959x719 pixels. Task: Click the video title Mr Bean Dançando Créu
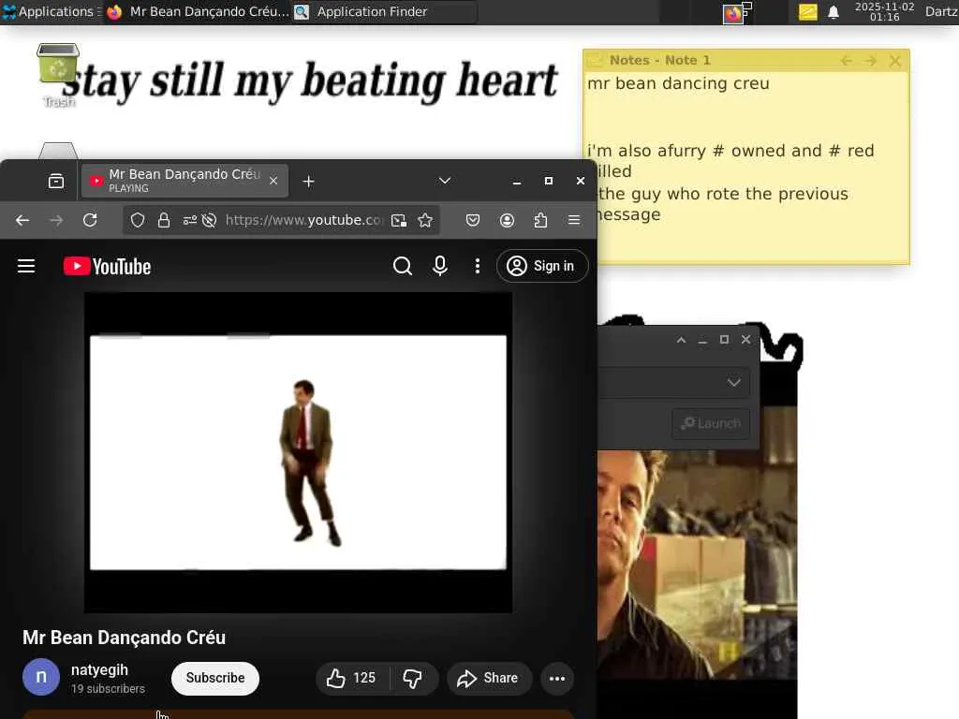(x=125, y=638)
